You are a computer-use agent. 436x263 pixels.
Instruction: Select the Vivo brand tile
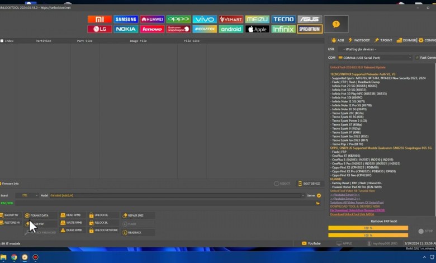click(205, 19)
